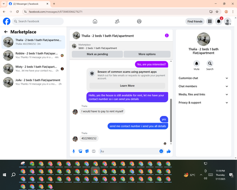Open the account profile avatar menu
Viewport: 237px width, 190px height.
(228, 21)
